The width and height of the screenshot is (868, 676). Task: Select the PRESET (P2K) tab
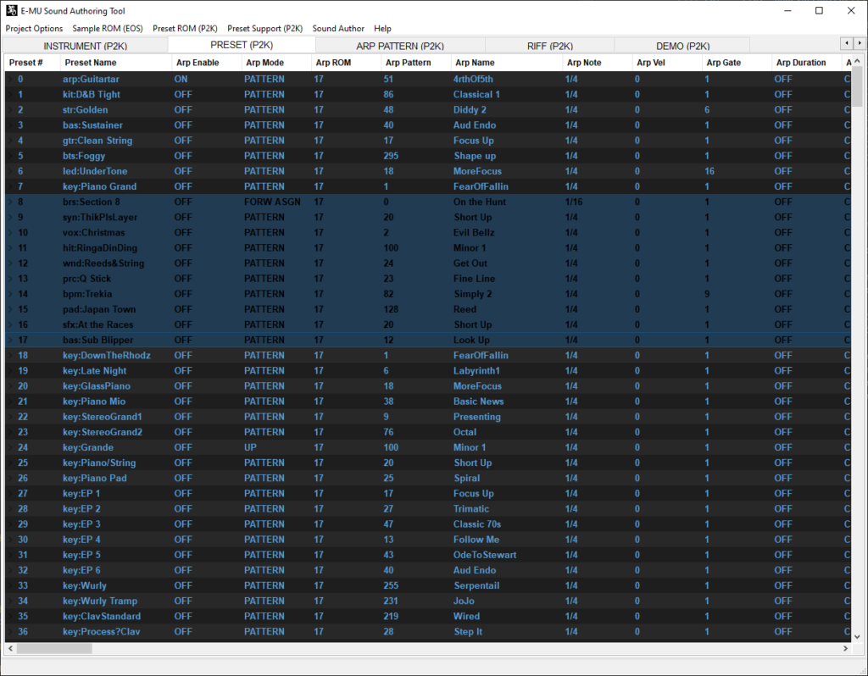pos(242,45)
